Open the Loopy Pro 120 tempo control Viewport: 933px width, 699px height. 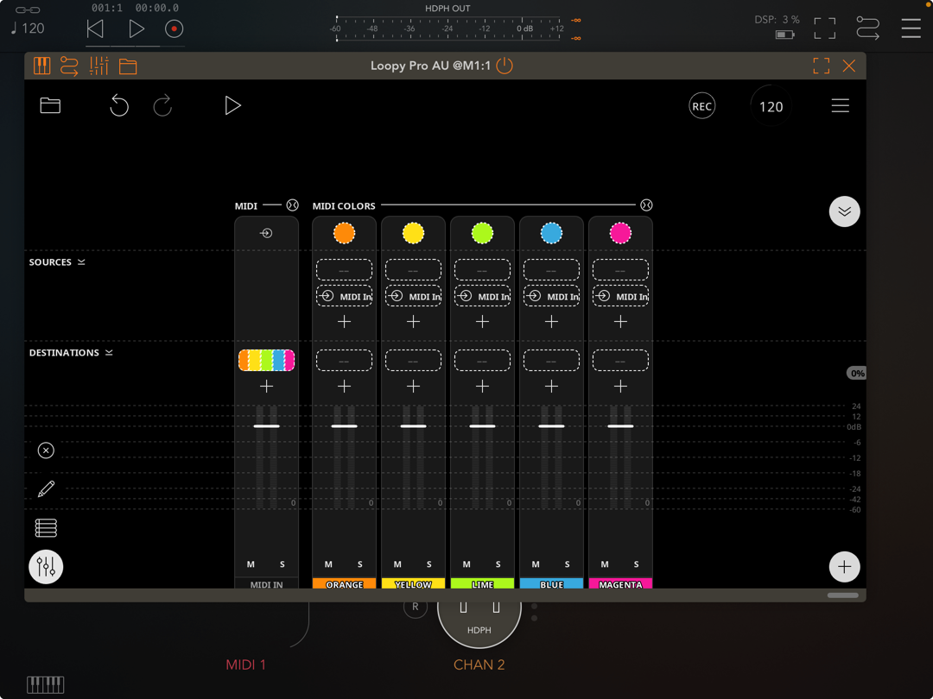pyautogui.click(x=771, y=107)
